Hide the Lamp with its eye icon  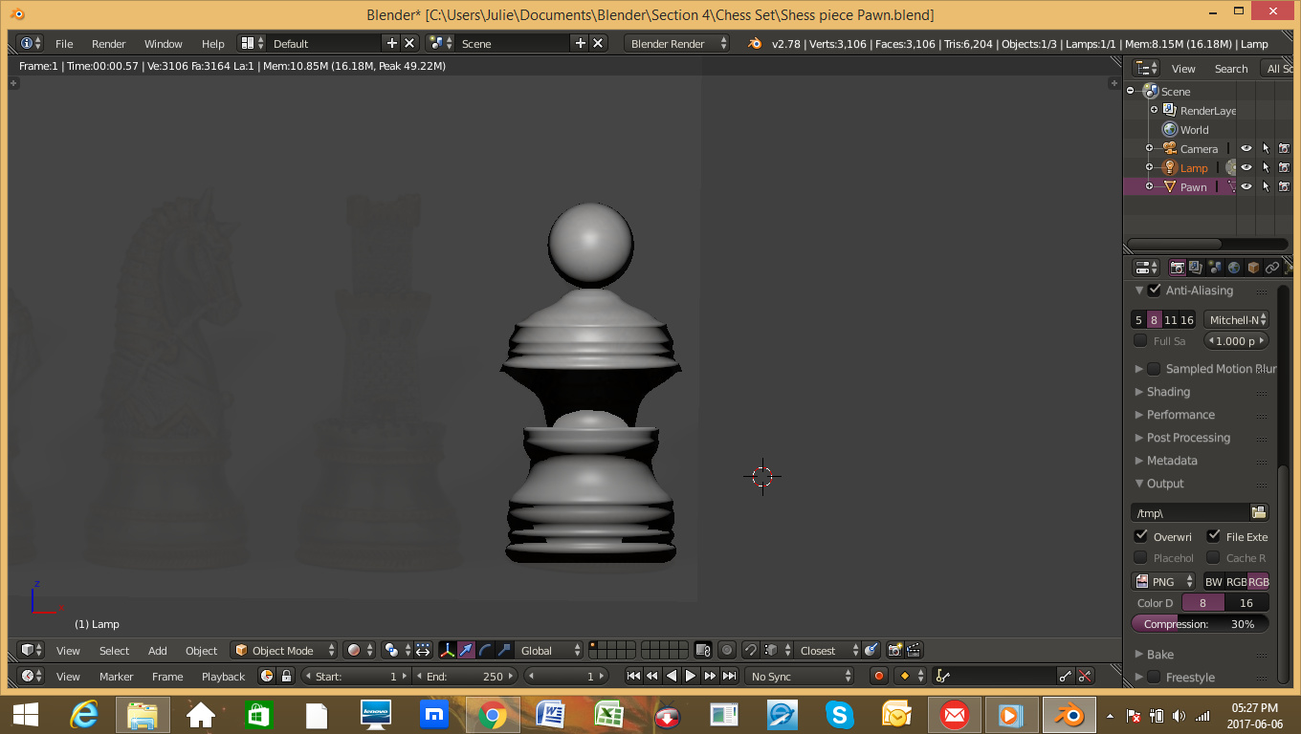(x=1246, y=167)
